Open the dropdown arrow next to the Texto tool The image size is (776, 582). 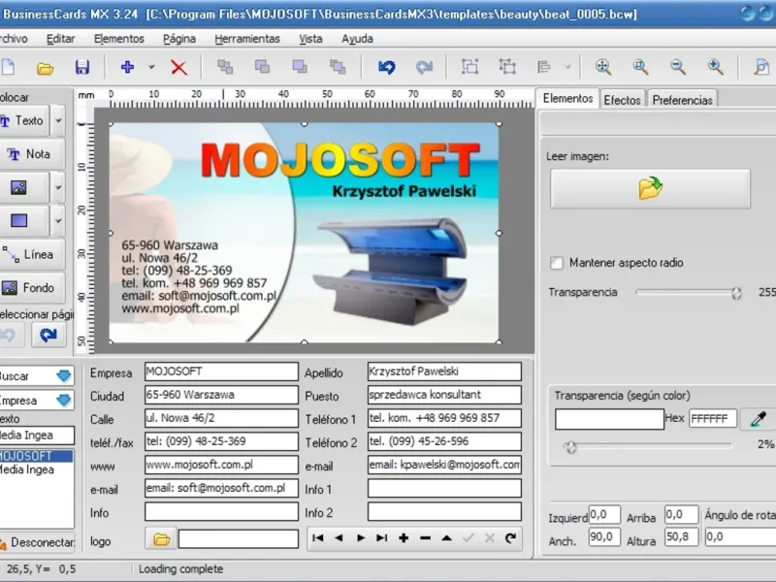pyautogui.click(x=58, y=120)
